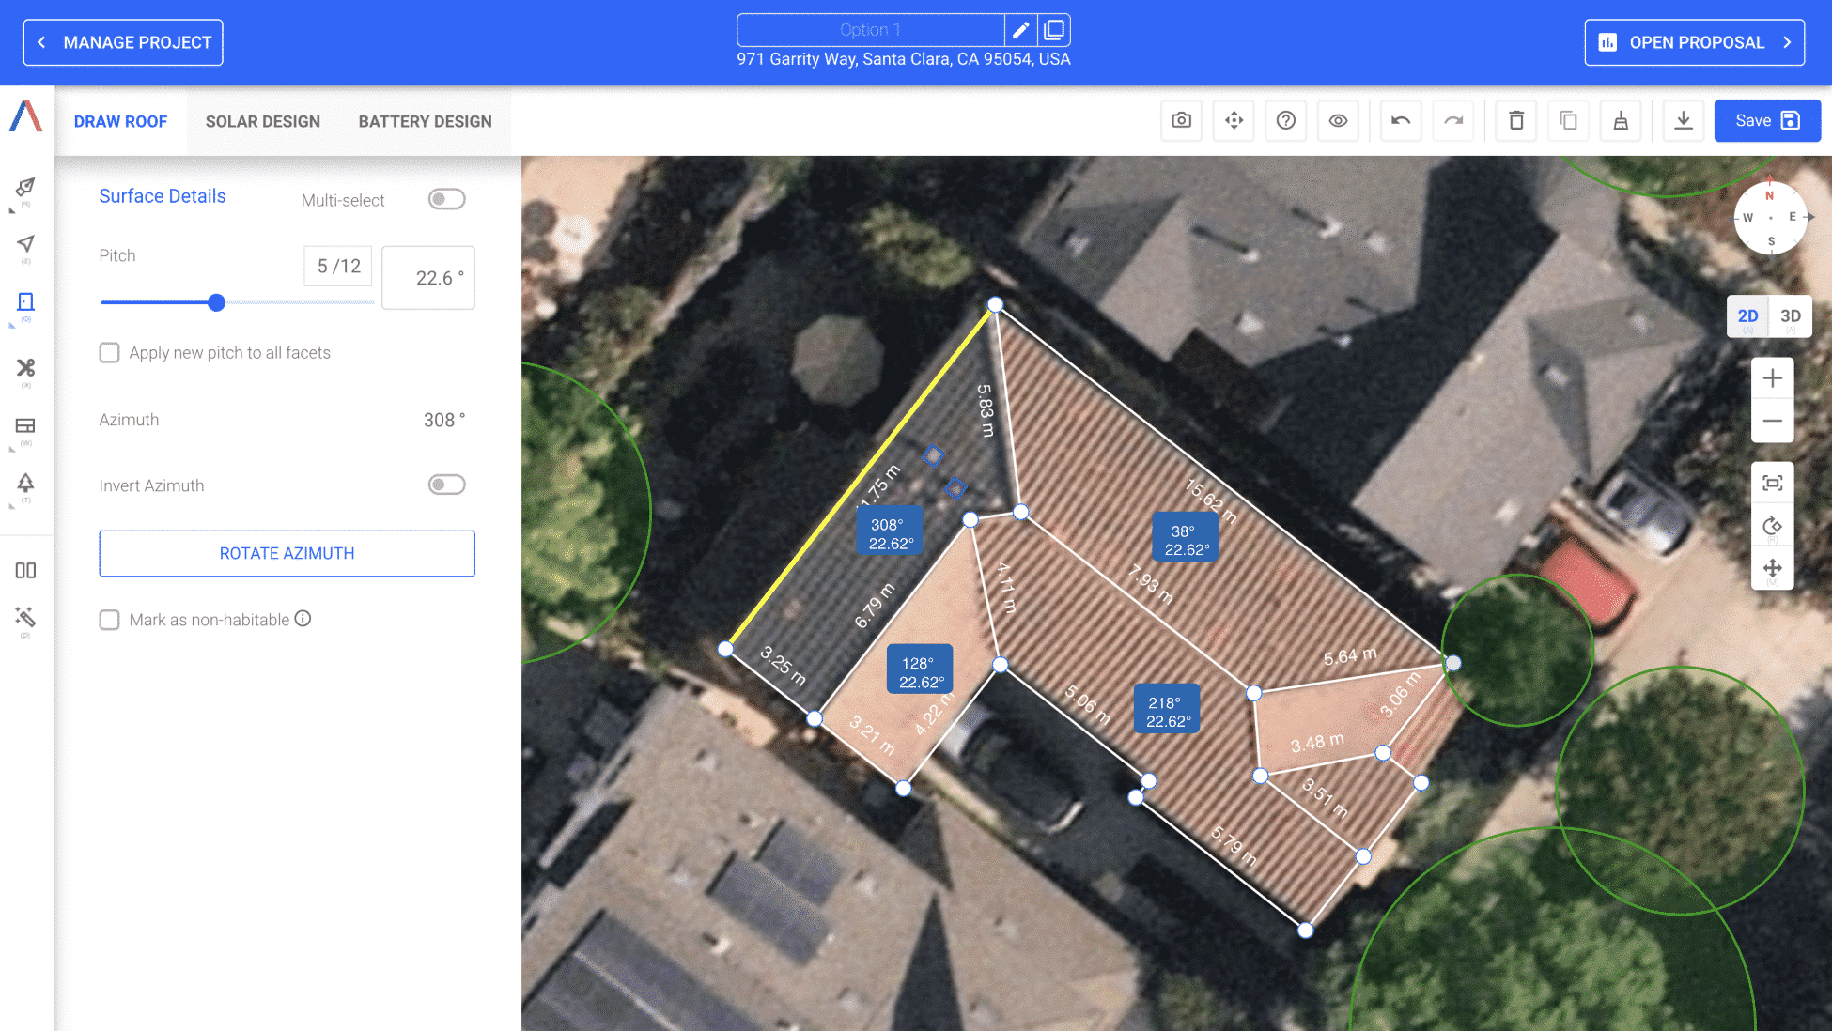
Task: Copy selected surface with duplicate icon
Action: pyautogui.click(x=1568, y=120)
